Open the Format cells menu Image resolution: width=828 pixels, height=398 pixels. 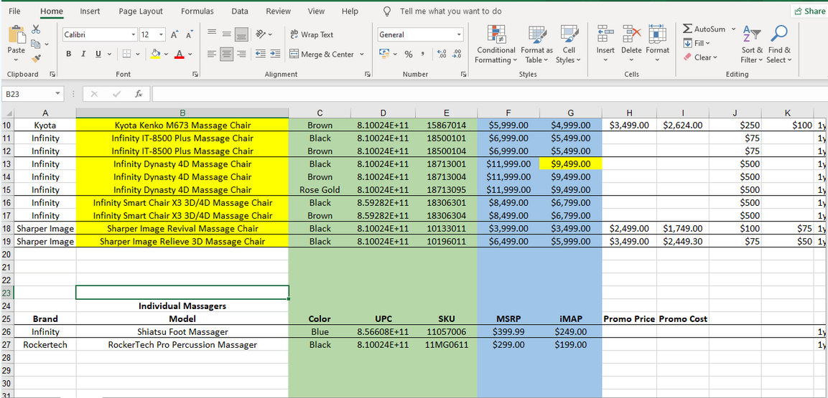[x=657, y=44]
